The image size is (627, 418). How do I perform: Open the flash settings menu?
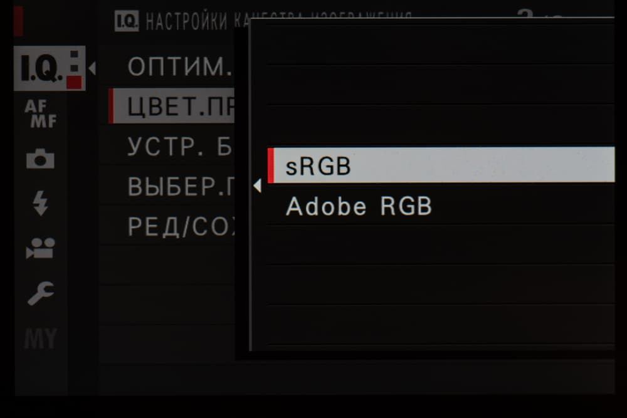tap(40, 203)
